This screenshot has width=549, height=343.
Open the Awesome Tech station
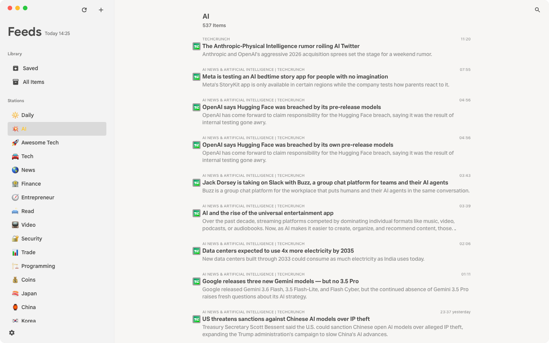57,143
